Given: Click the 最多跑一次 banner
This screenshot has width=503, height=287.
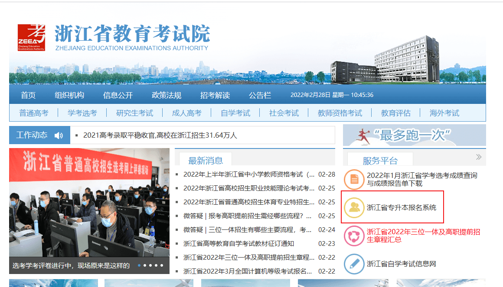Looking at the screenshot, I should coord(414,135).
